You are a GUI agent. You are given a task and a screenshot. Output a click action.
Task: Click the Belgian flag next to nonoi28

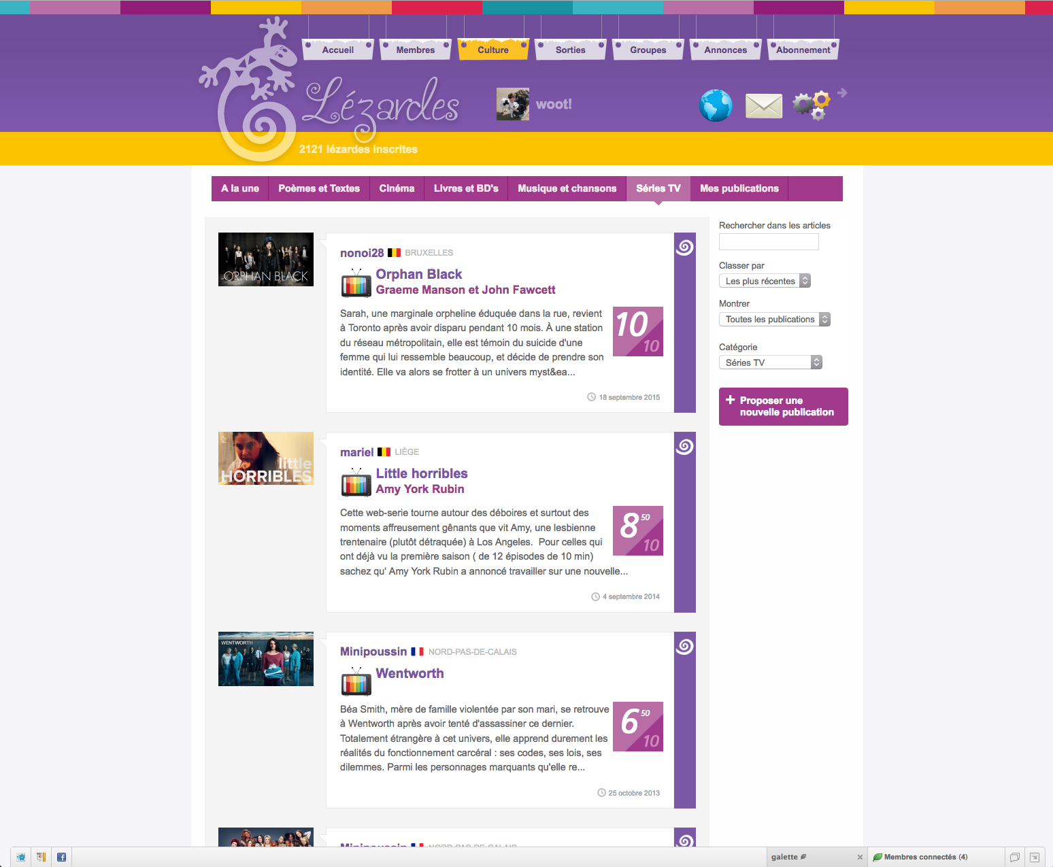tap(394, 252)
